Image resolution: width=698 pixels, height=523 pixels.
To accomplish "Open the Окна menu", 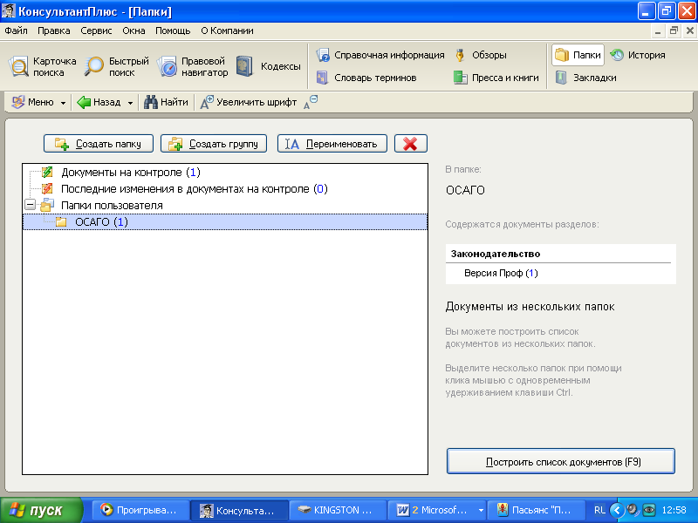I will pos(133,31).
